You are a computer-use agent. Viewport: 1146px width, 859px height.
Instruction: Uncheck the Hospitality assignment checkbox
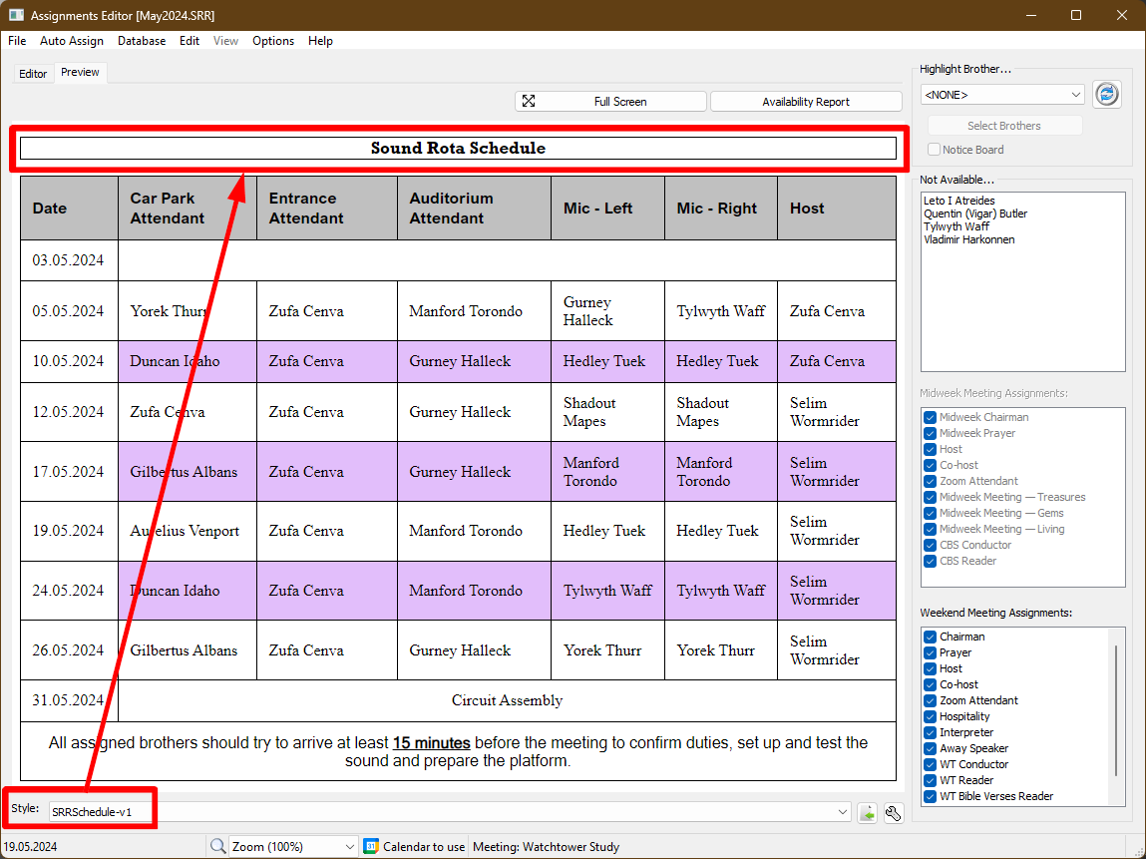(x=930, y=716)
